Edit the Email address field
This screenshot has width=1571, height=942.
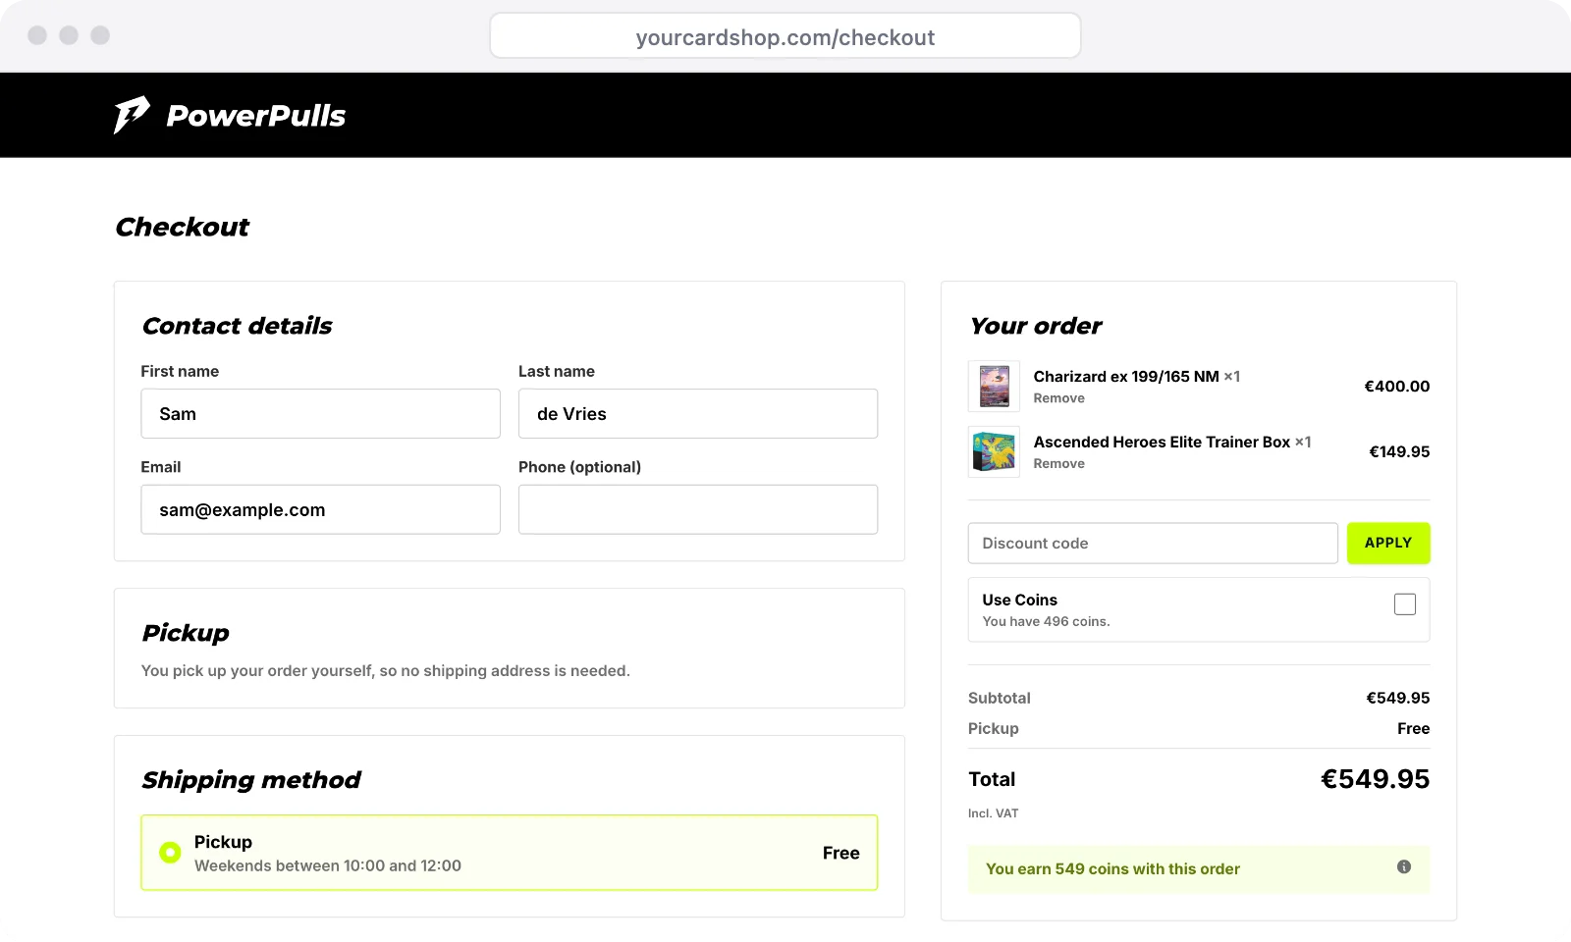tap(320, 509)
